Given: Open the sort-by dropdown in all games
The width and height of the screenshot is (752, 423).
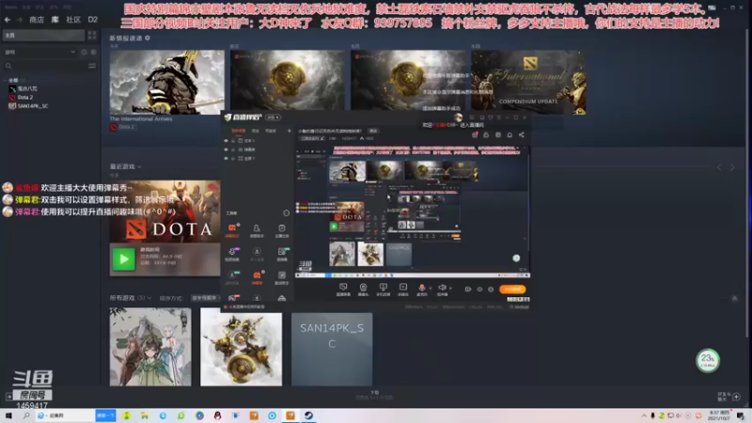Looking at the screenshot, I should click(x=205, y=298).
